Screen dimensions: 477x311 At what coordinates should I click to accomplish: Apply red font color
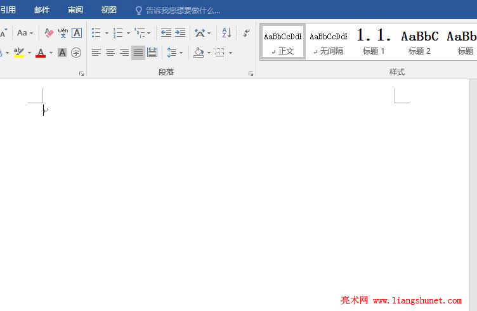(x=41, y=53)
